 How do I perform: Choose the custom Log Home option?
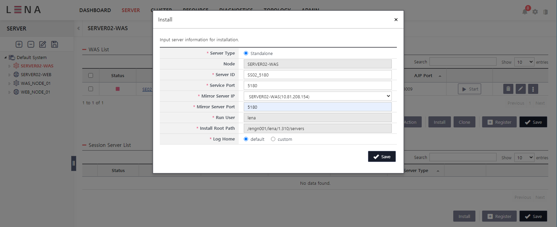[x=273, y=139]
